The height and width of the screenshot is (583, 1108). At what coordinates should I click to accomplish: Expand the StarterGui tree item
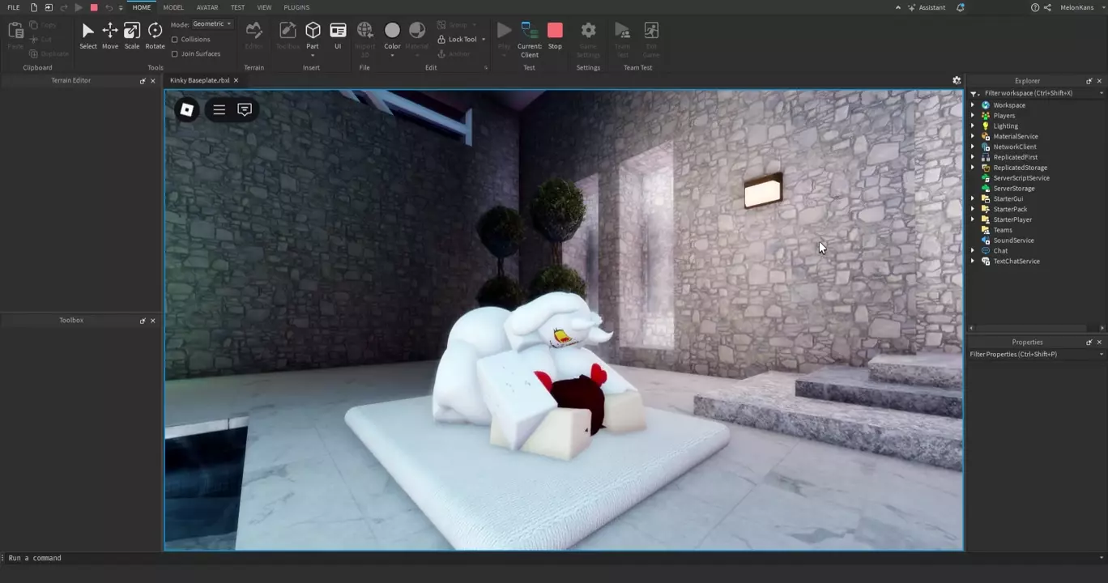pos(973,199)
